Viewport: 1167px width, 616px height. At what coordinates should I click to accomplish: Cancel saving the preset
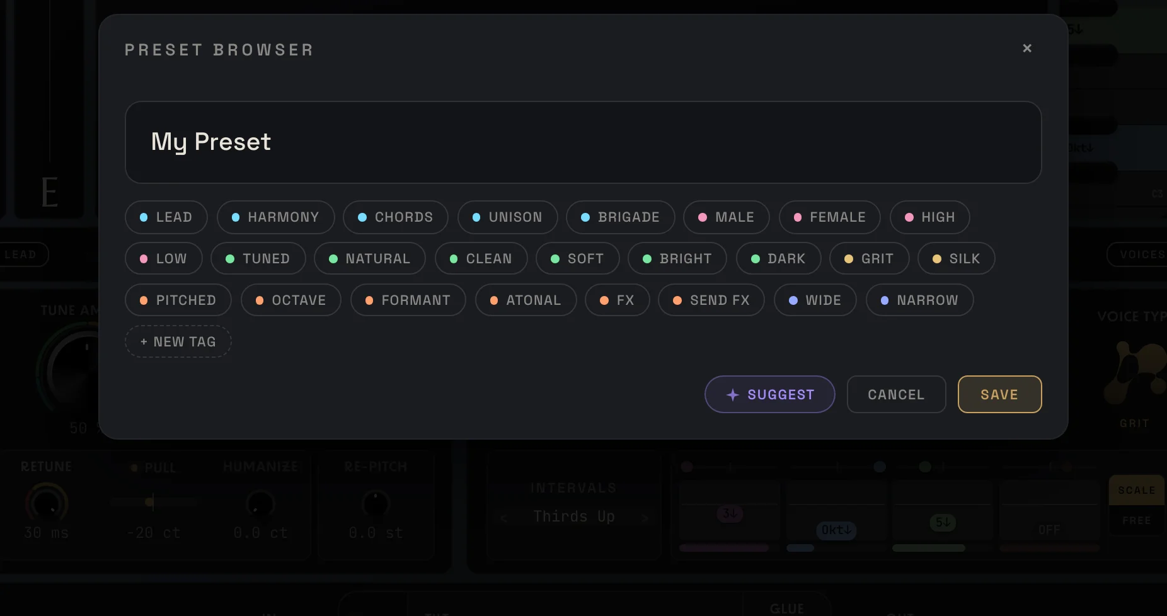[897, 395]
